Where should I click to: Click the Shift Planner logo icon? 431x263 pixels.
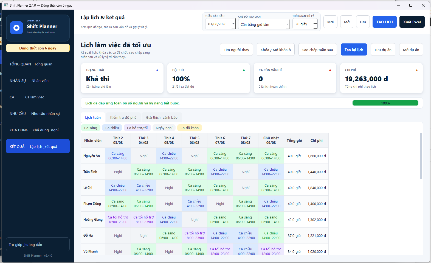(16, 28)
